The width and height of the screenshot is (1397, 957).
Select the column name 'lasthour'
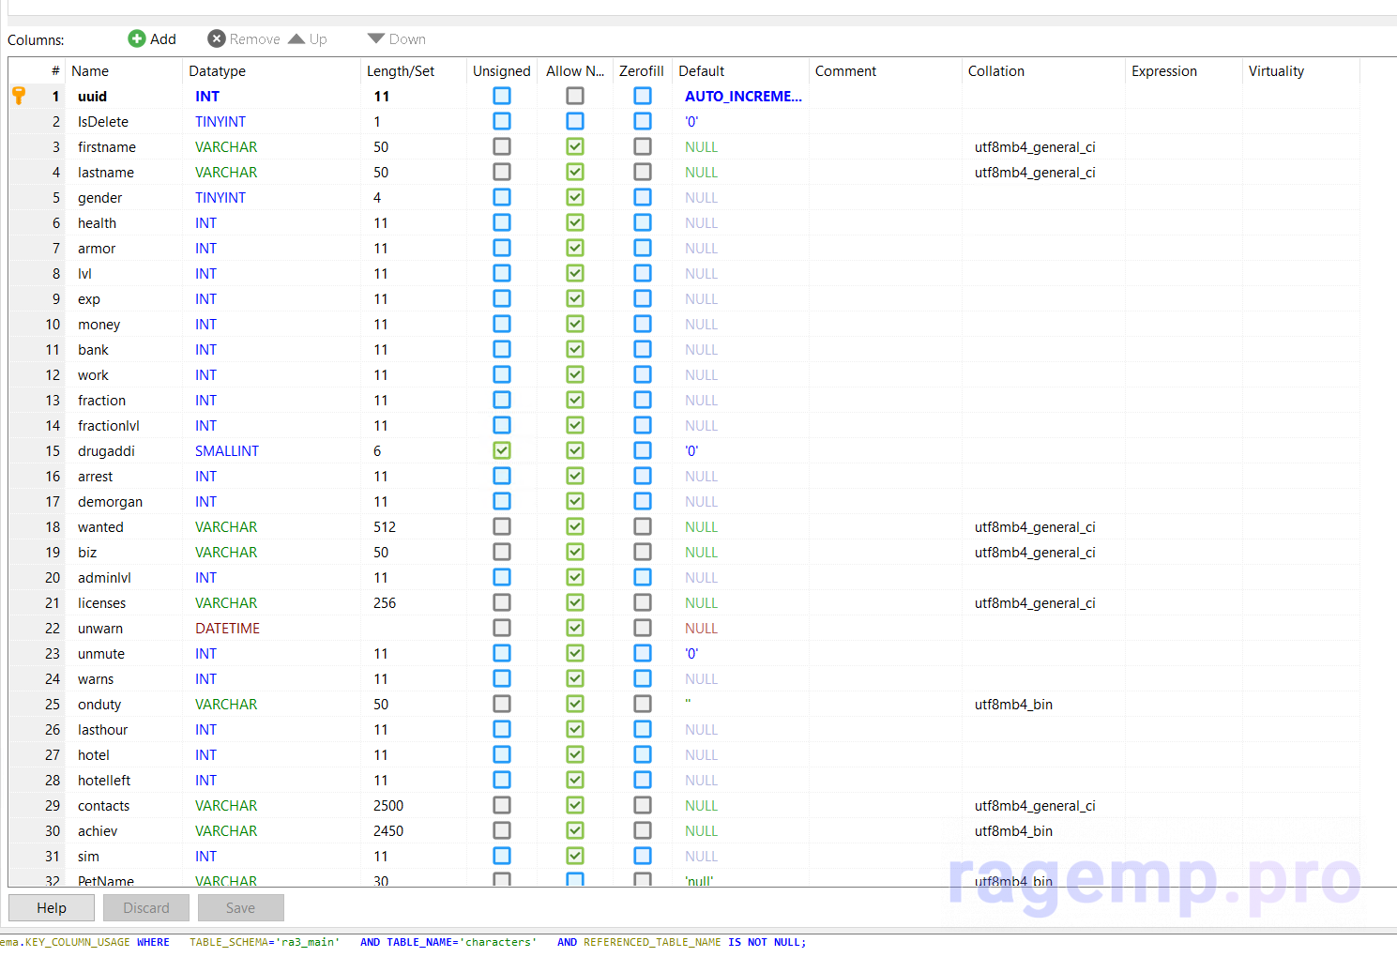pyautogui.click(x=102, y=729)
